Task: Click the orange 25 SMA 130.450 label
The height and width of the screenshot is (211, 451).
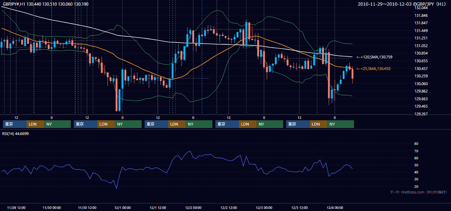Action: (x=373, y=69)
